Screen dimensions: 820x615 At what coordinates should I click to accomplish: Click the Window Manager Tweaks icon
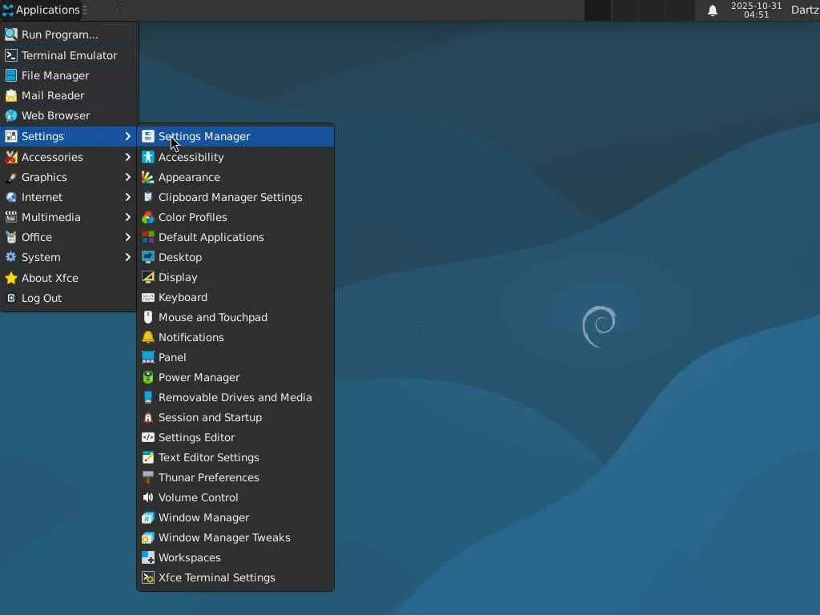[148, 537]
